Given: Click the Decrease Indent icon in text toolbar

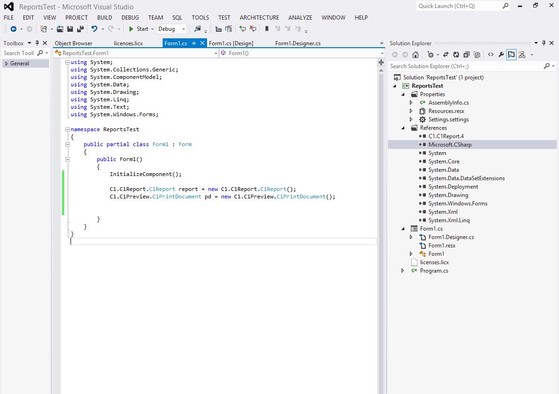Looking at the screenshot, I should pos(219,29).
